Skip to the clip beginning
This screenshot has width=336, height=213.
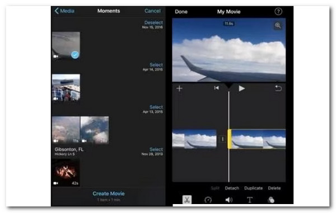click(216, 88)
